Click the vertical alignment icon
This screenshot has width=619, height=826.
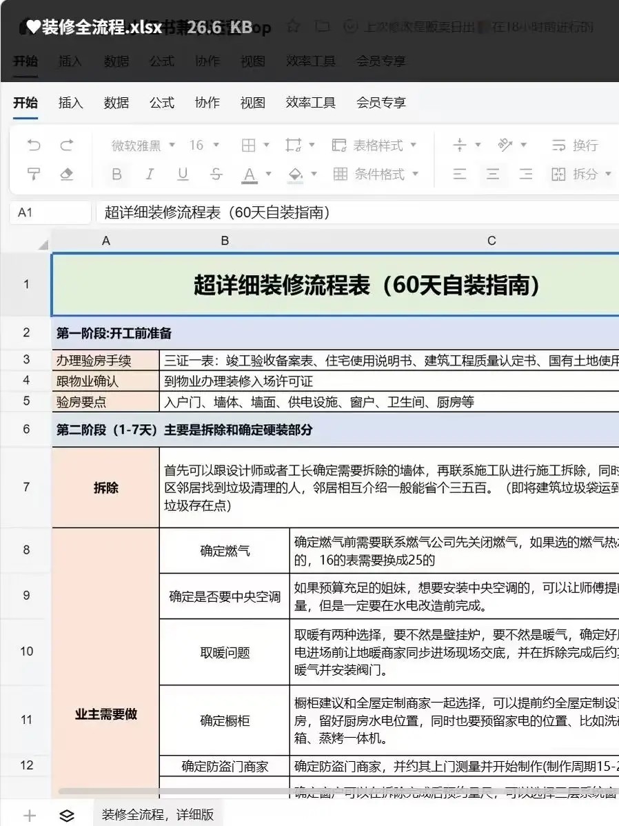459,145
